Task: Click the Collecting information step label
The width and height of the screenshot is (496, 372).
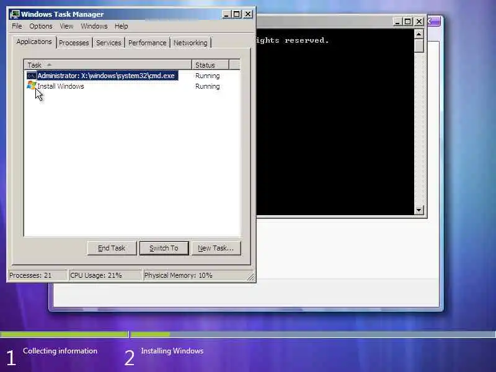Action: coord(60,351)
